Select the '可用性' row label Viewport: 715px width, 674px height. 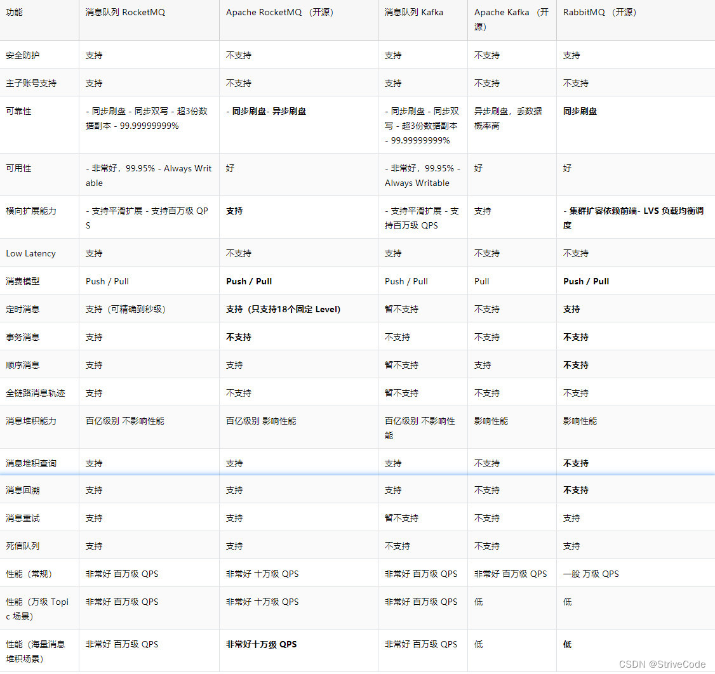[x=18, y=168]
